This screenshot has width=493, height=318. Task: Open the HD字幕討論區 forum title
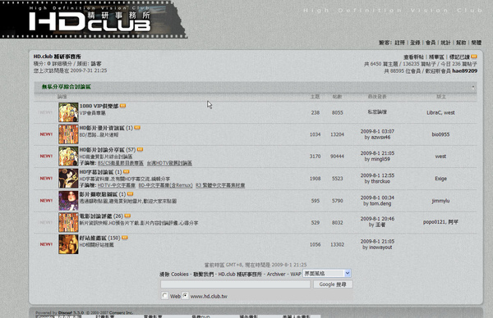coord(96,172)
